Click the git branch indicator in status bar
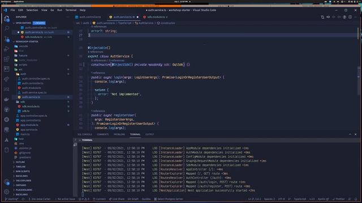The width and height of the screenshot is (362, 203). (x=11, y=199)
